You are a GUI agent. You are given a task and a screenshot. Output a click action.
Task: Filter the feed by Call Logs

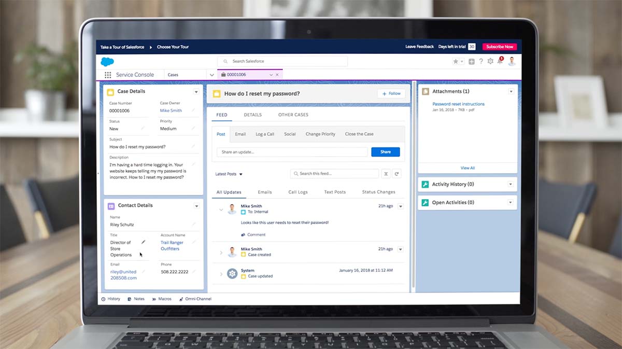(x=298, y=192)
